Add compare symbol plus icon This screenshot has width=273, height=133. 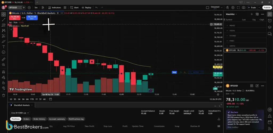coord(29,8)
